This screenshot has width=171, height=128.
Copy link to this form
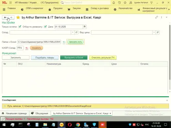(x=156, y=17)
